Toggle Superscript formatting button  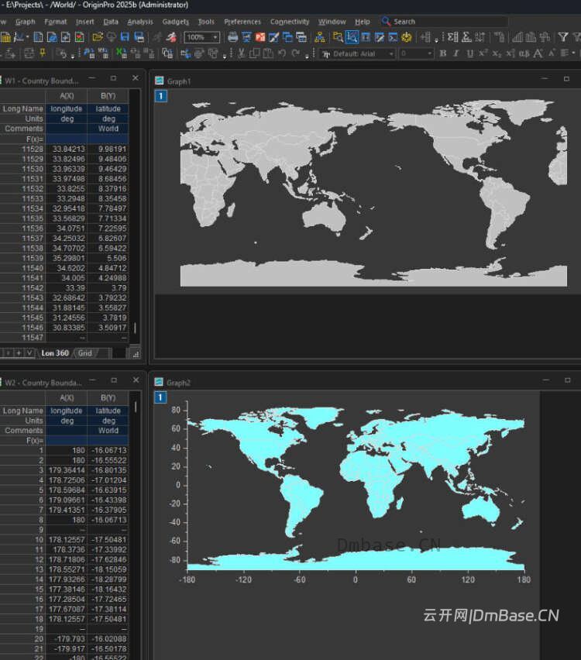pos(483,53)
